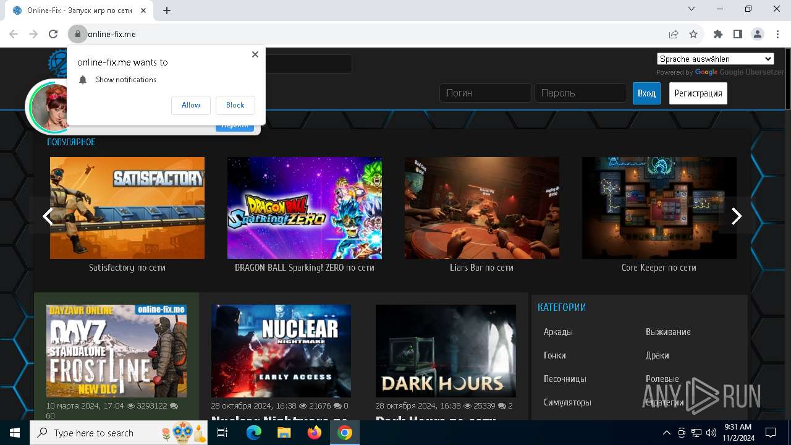
Task: Open Chrome three-dot menu
Action: [x=777, y=34]
